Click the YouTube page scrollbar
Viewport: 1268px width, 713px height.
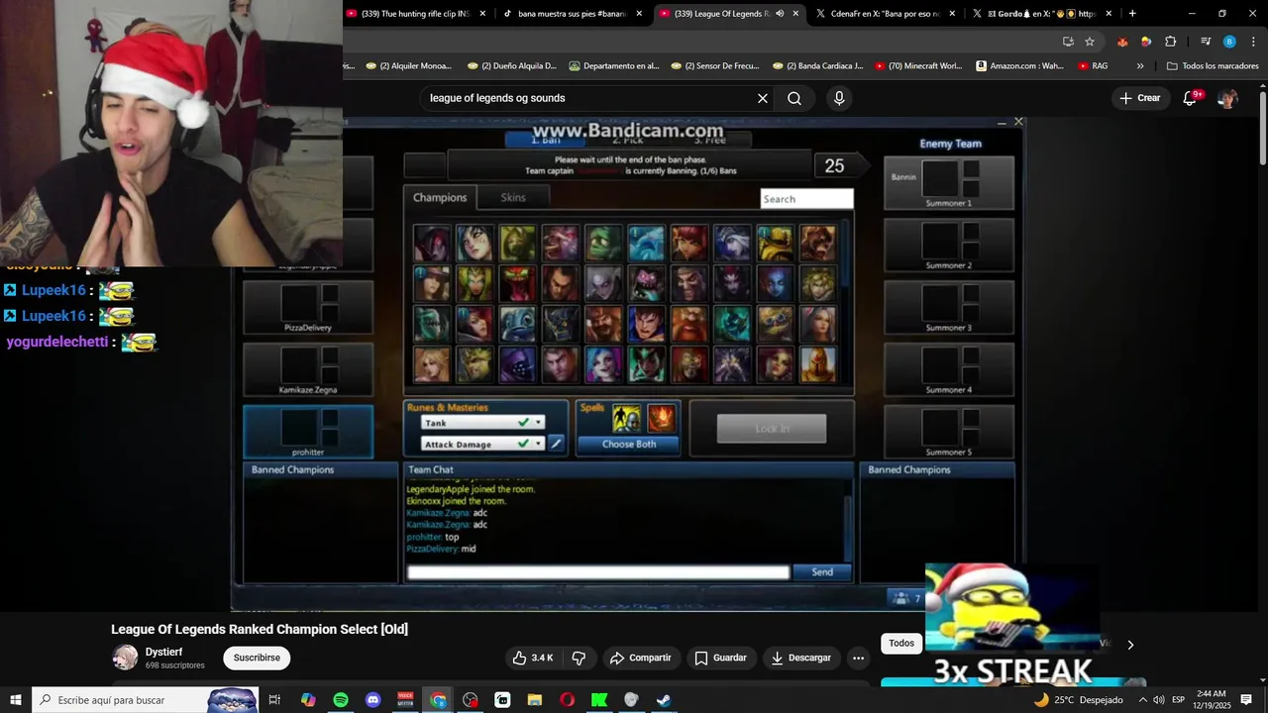tap(1262, 129)
